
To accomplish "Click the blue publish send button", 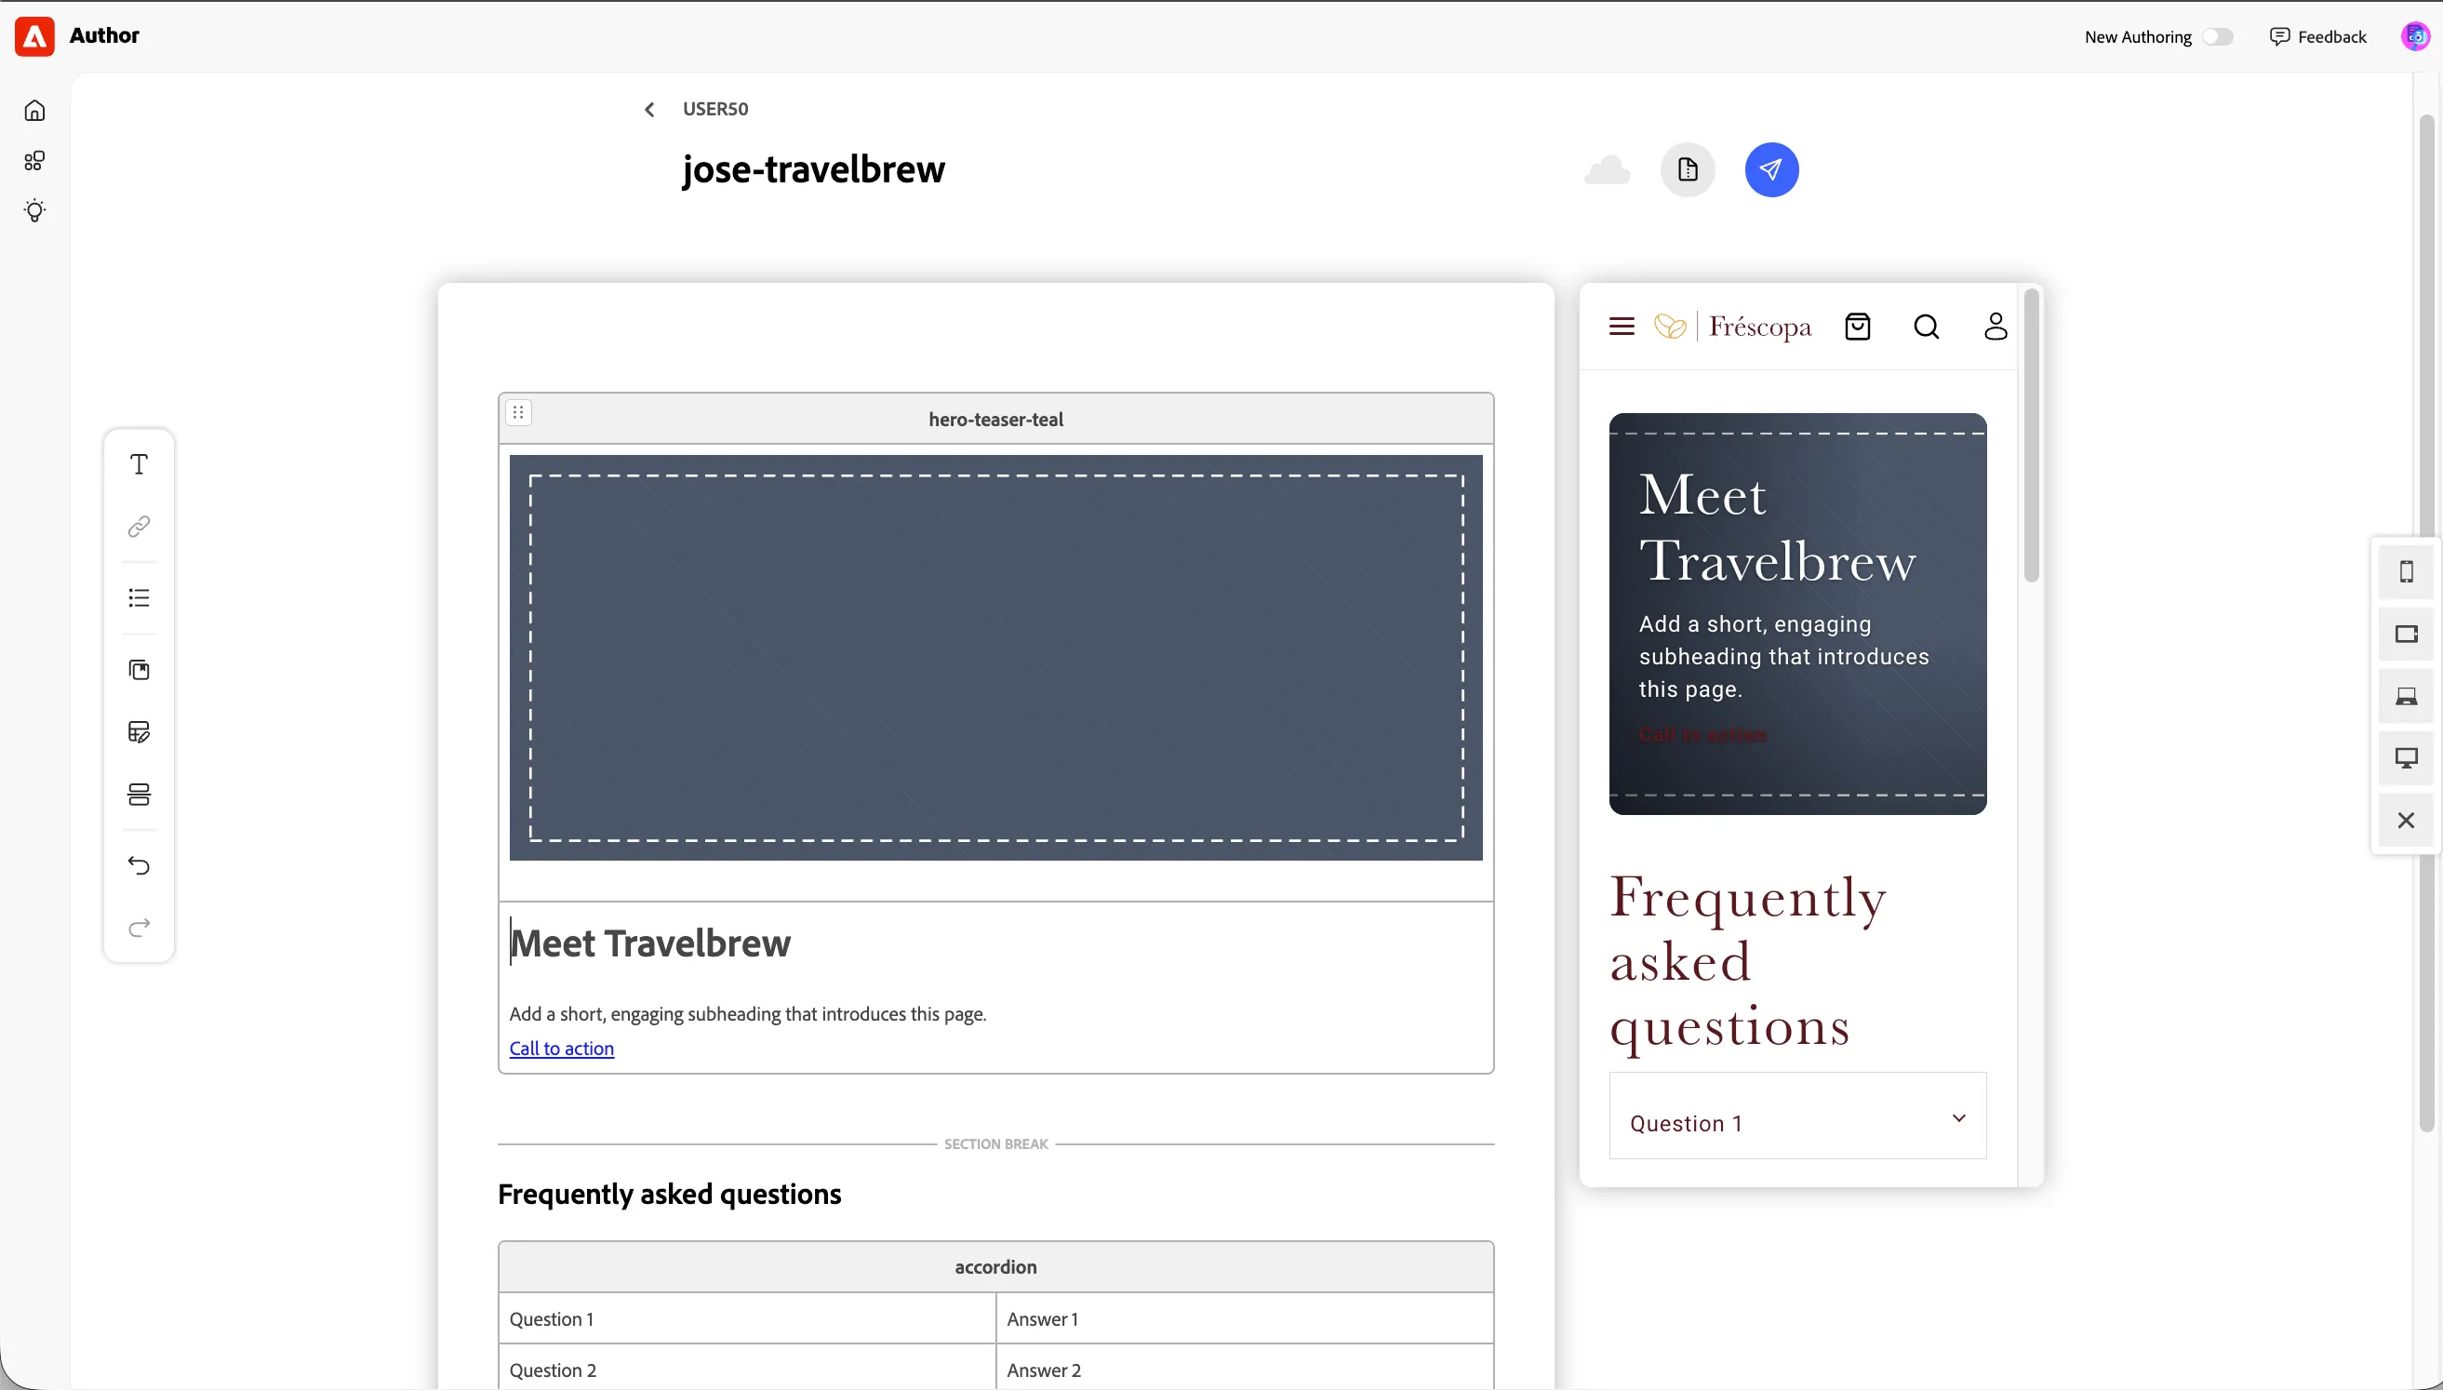I will (x=1771, y=170).
